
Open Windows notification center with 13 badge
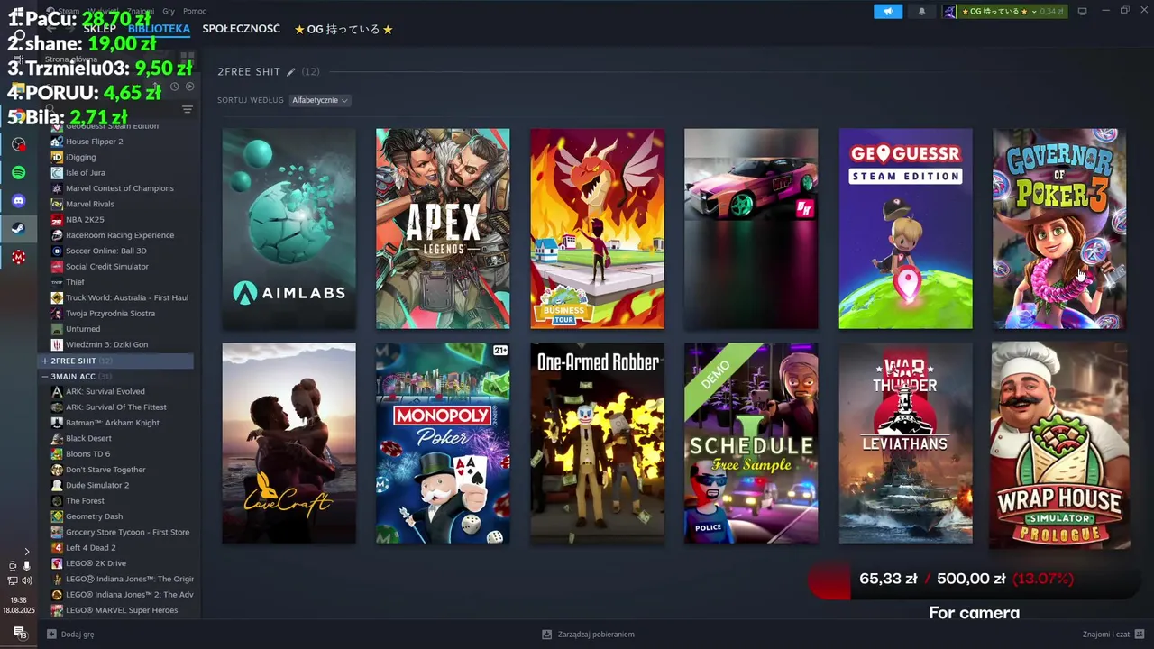pos(19,633)
